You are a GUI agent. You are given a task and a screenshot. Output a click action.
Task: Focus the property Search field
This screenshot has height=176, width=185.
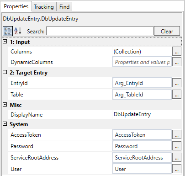pyautogui.click(x=100, y=31)
